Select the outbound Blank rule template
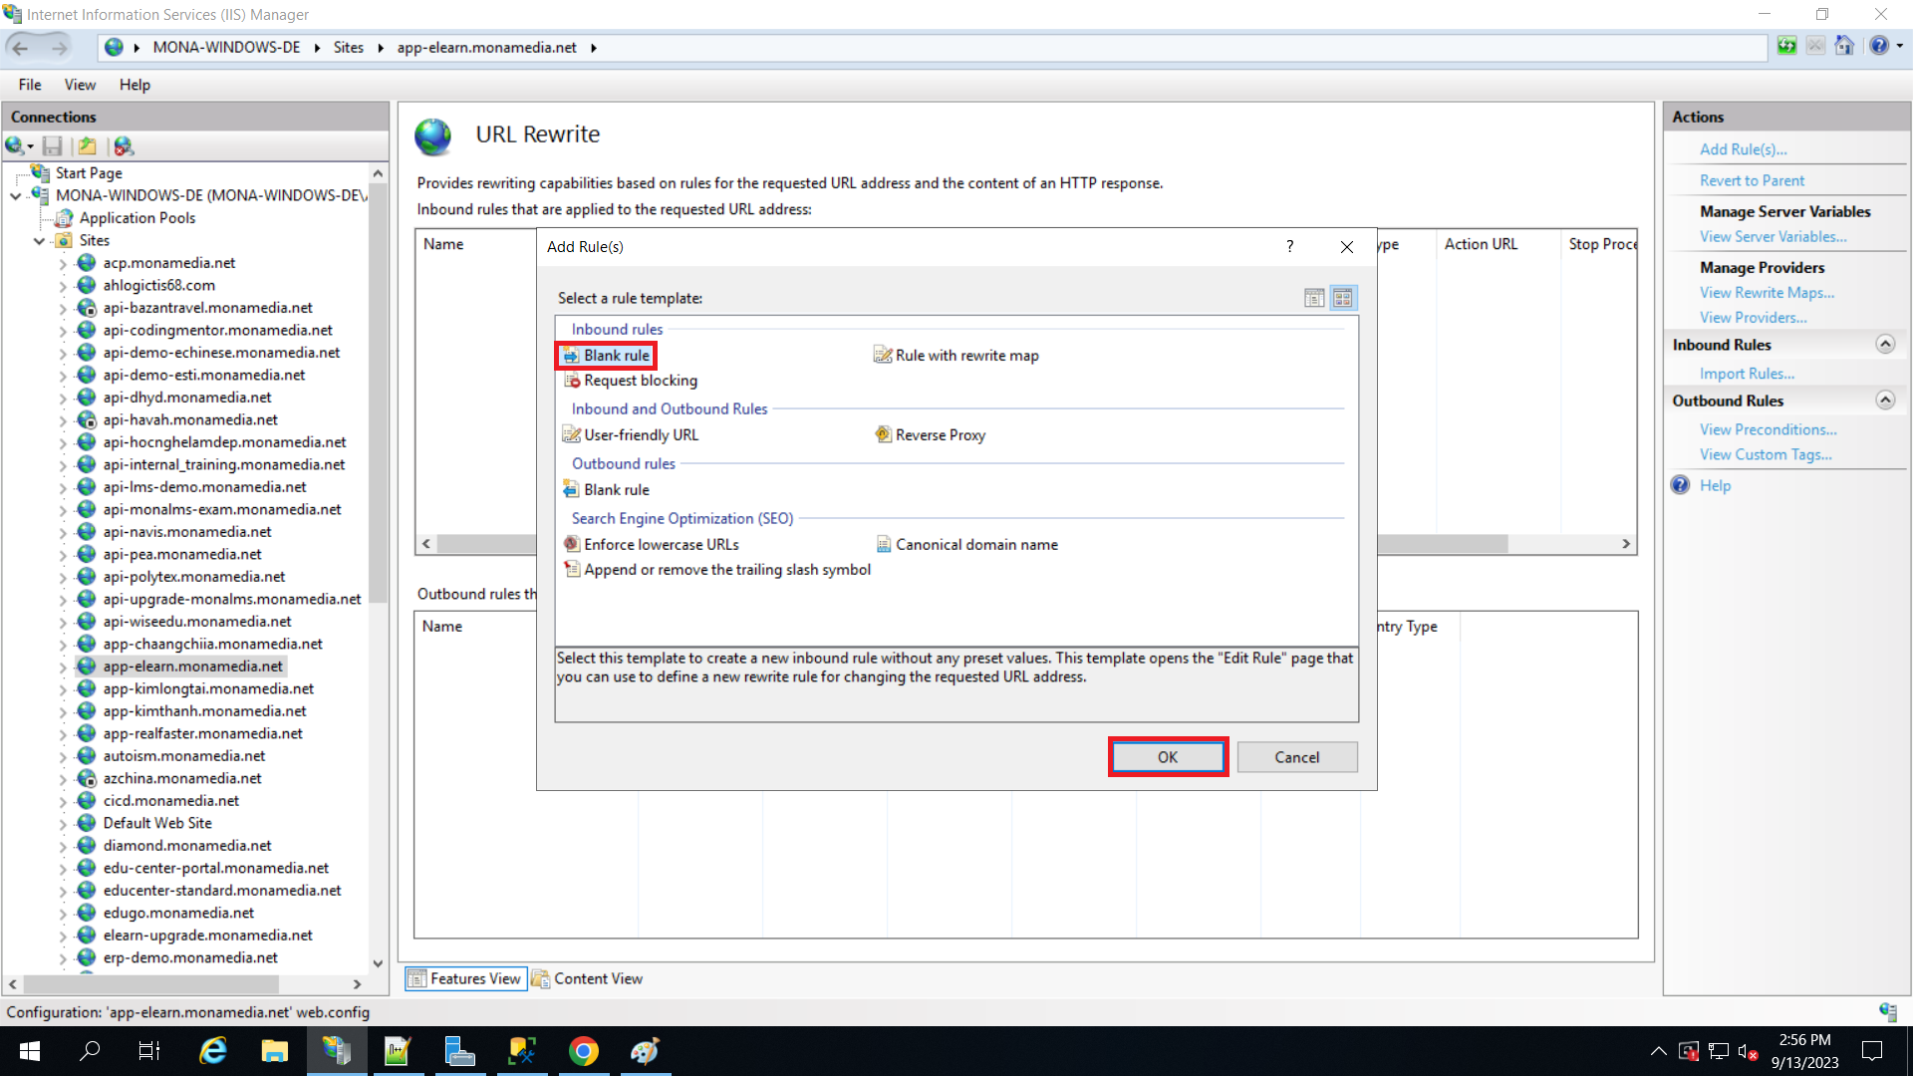The width and height of the screenshot is (1913, 1076). coord(606,490)
